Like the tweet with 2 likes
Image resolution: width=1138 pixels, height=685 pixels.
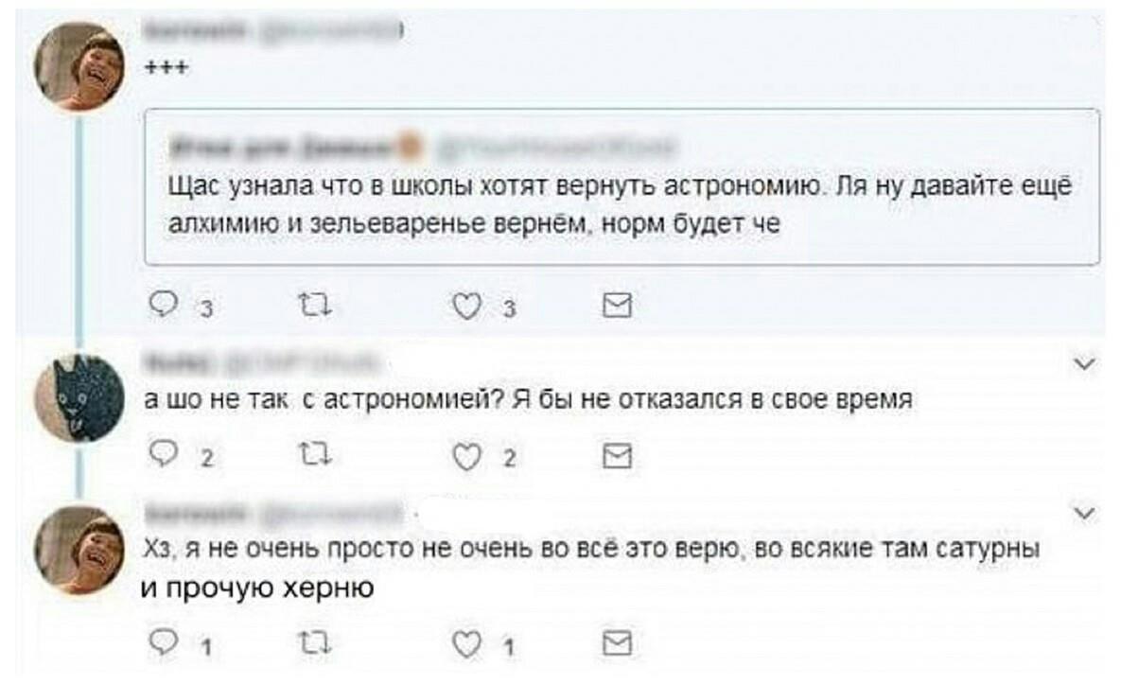[x=464, y=457]
